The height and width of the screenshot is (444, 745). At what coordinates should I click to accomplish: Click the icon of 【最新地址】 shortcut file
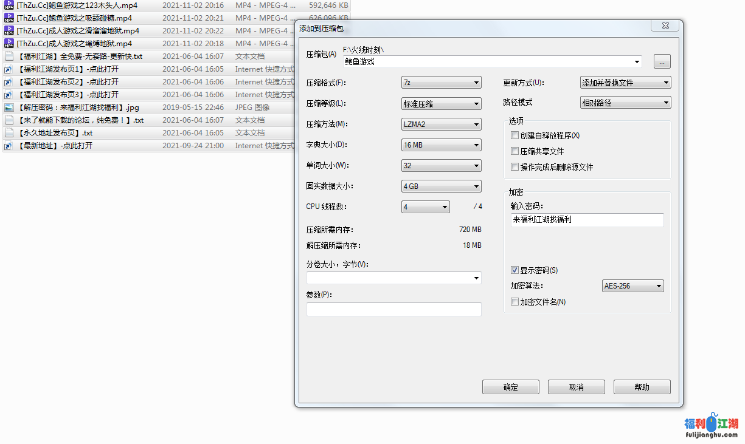(9, 146)
